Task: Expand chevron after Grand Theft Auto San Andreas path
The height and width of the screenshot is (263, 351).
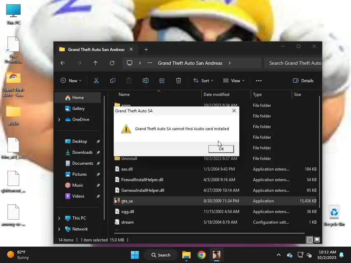Action: tap(230, 63)
